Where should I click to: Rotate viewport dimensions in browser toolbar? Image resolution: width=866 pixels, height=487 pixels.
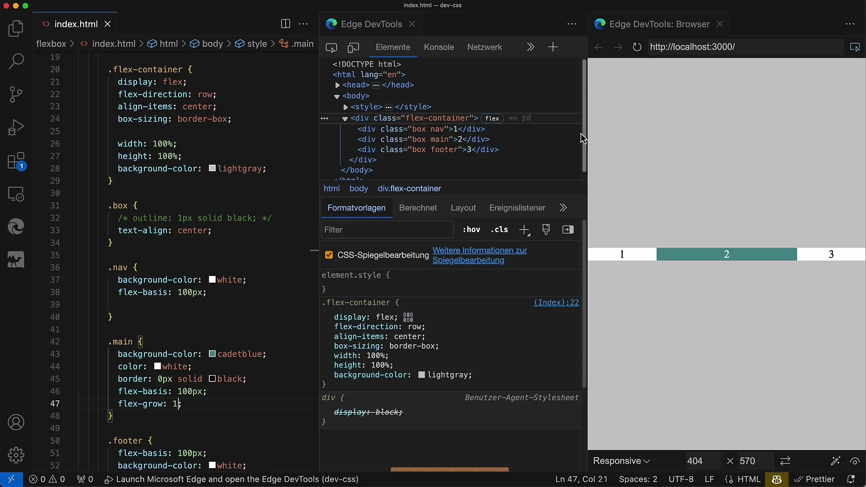(785, 461)
